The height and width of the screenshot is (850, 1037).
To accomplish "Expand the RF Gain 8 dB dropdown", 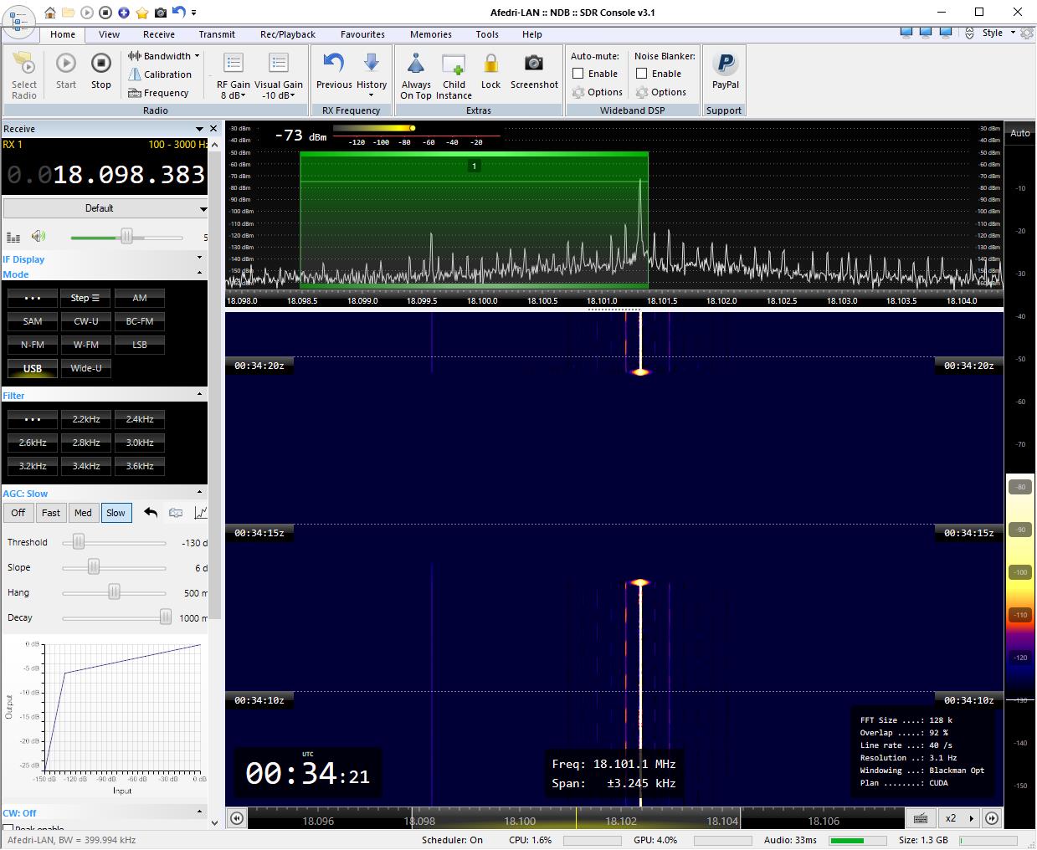I will (x=234, y=95).
